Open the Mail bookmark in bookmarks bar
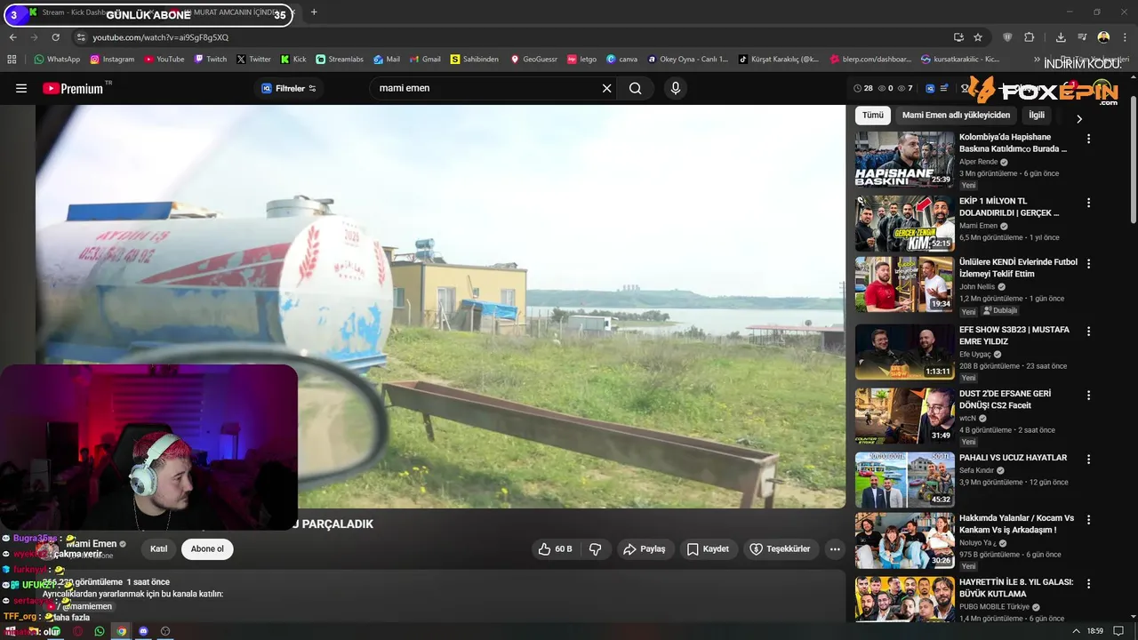 [387, 60]
